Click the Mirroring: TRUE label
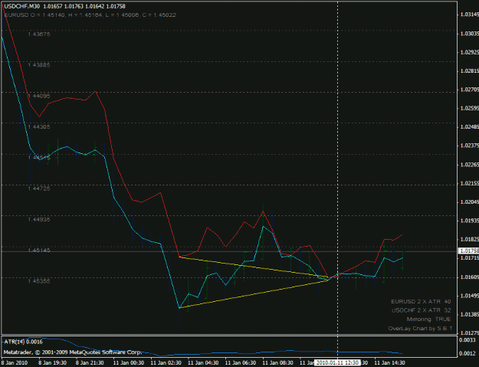Viewport: 479px width, 367px height. click(x=428, y=319)
